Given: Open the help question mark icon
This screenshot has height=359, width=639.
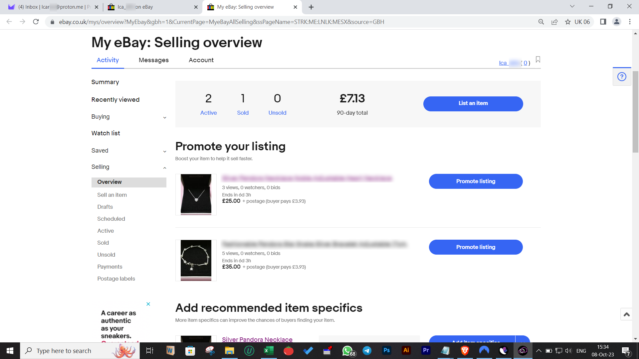Looking at the screenshot, I should pos(622,77).
